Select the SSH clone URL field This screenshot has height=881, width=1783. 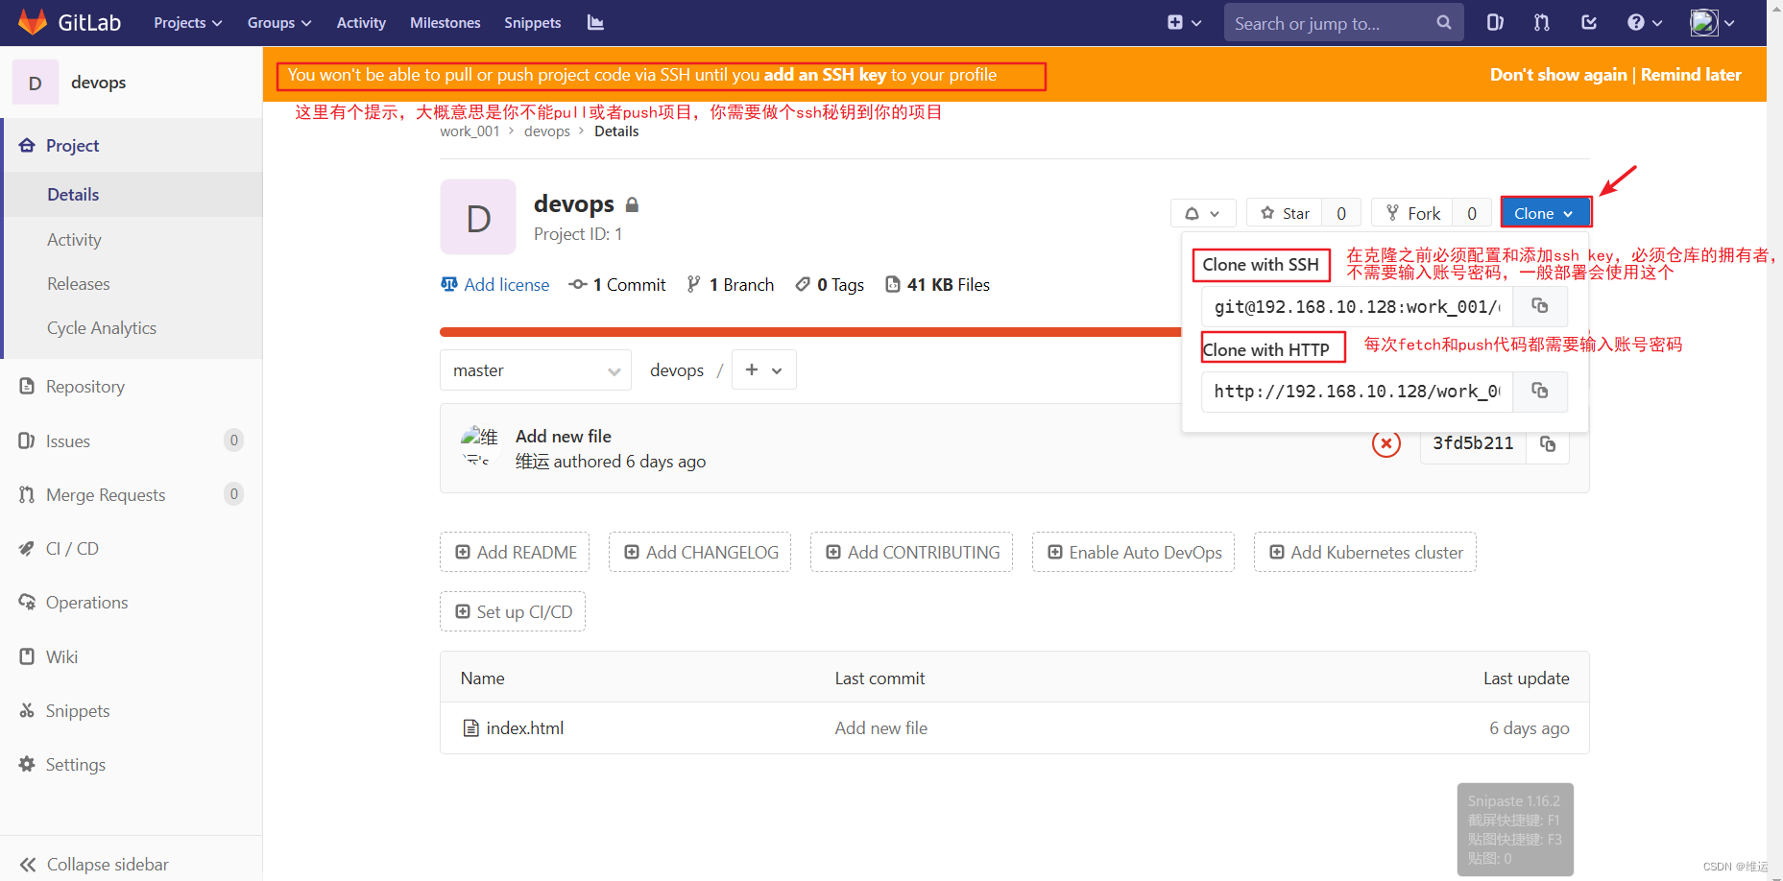(1357, 306)
